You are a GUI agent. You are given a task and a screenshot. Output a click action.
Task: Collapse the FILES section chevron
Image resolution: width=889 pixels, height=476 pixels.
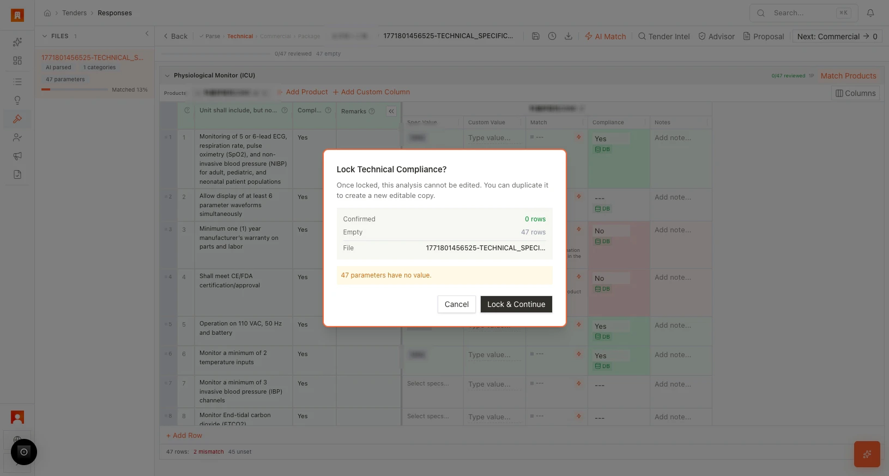(x=45, y=36)
